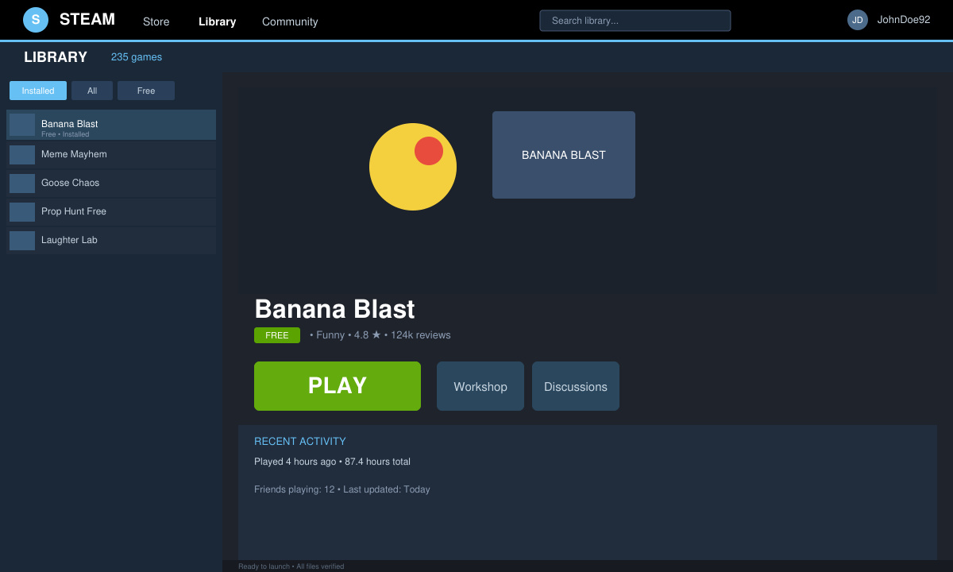The image size is (953, 572).
Task: Click the 'Played 4 hours ago' text
Action: [295, 462]
